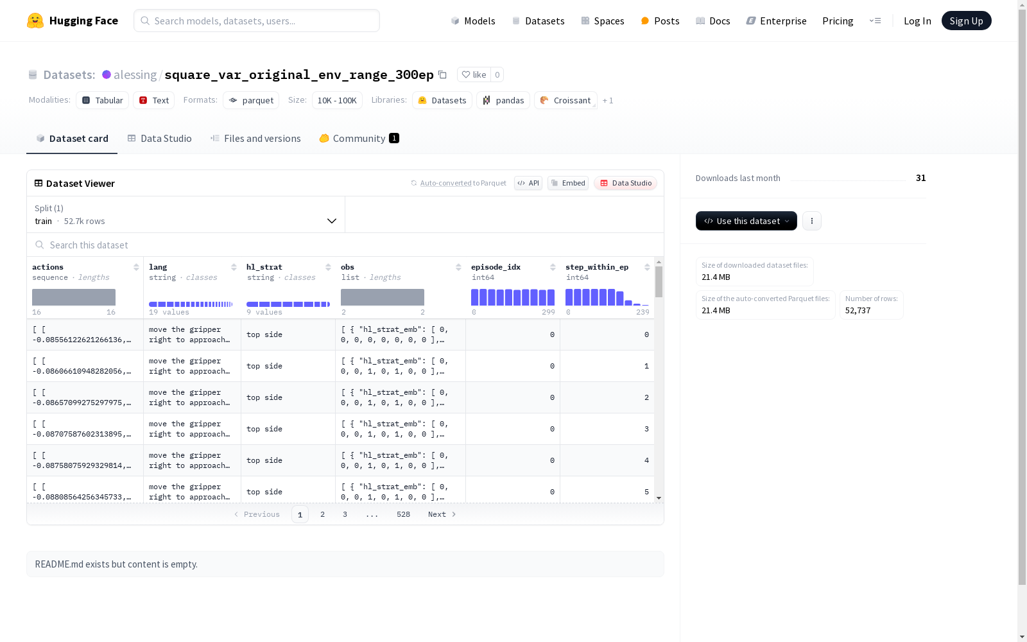1027x642 pixels.
Task: Select first row actions cell -0.08556122621266136
Action: tap(85, 334)
